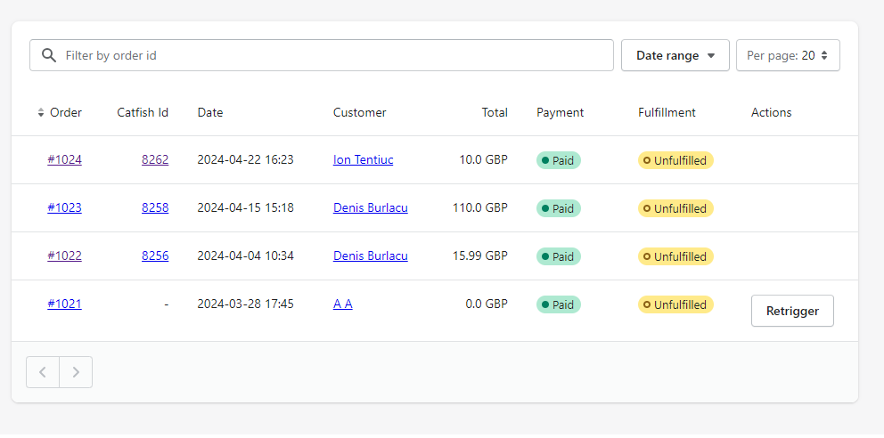Open Catfish Id 8258

pos(155,207)
